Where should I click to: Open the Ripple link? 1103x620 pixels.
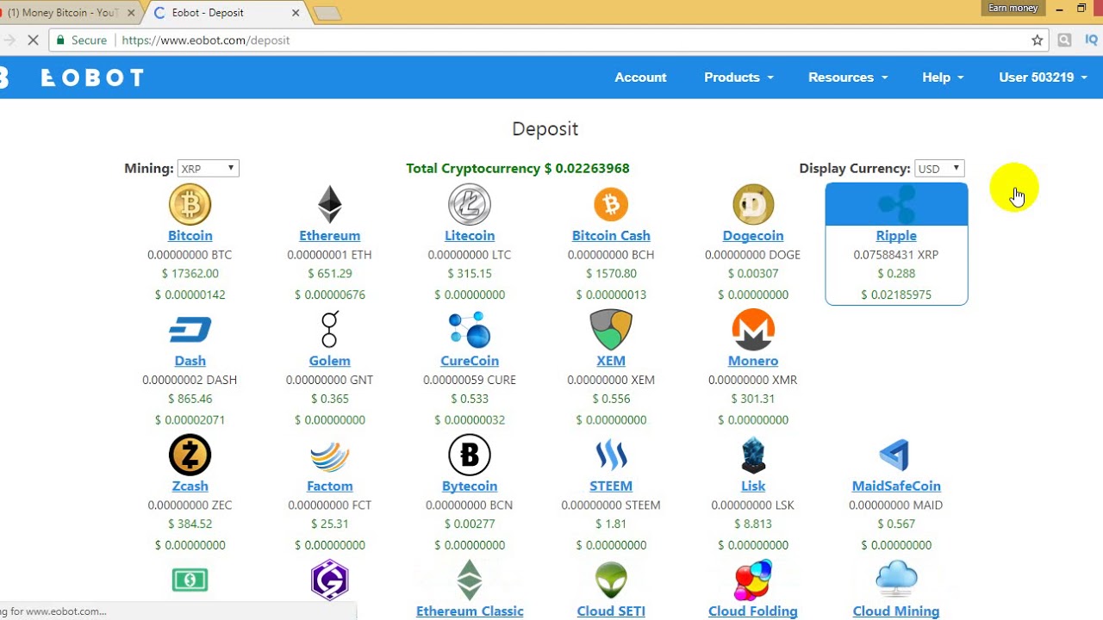click(896, 236)
